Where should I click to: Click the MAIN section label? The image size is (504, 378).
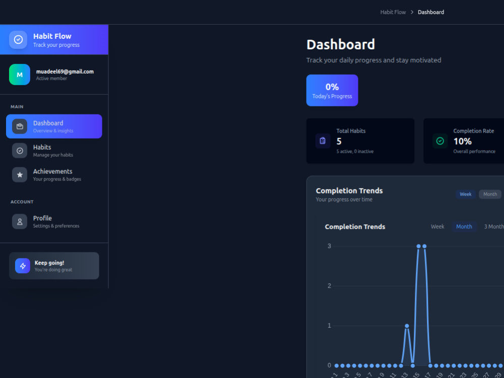pos(17,107)
